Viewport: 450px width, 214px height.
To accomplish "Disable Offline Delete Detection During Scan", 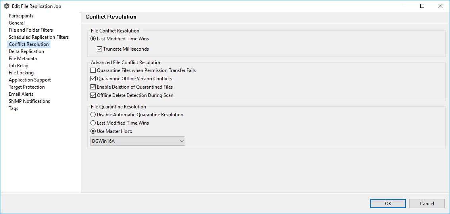I will point(93,95).
